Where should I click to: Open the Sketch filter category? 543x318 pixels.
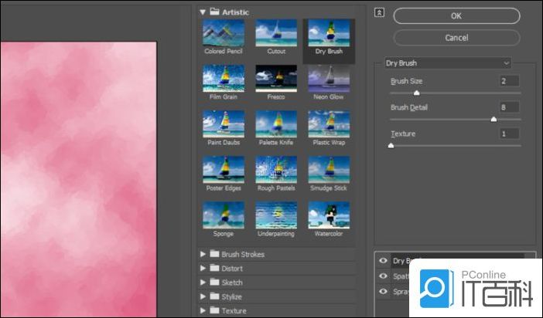click(203, 282)
